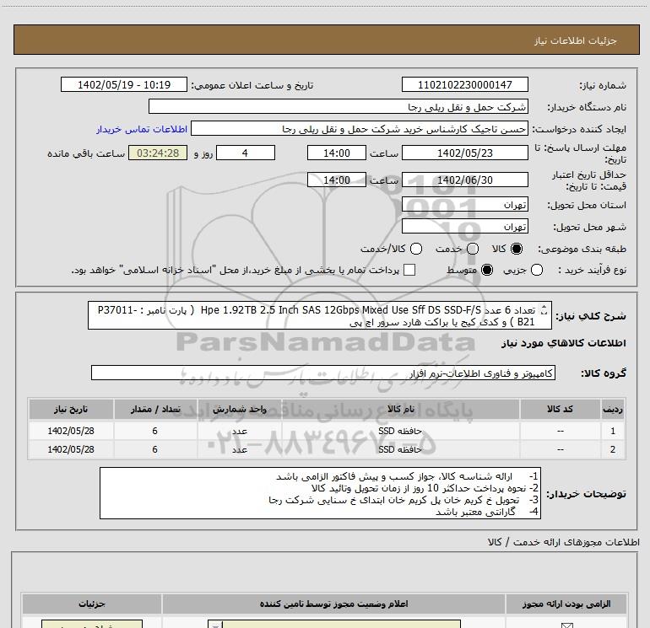Click the row 2 need date 1402/05/28
650x628 pixels.
coord(71,449)
